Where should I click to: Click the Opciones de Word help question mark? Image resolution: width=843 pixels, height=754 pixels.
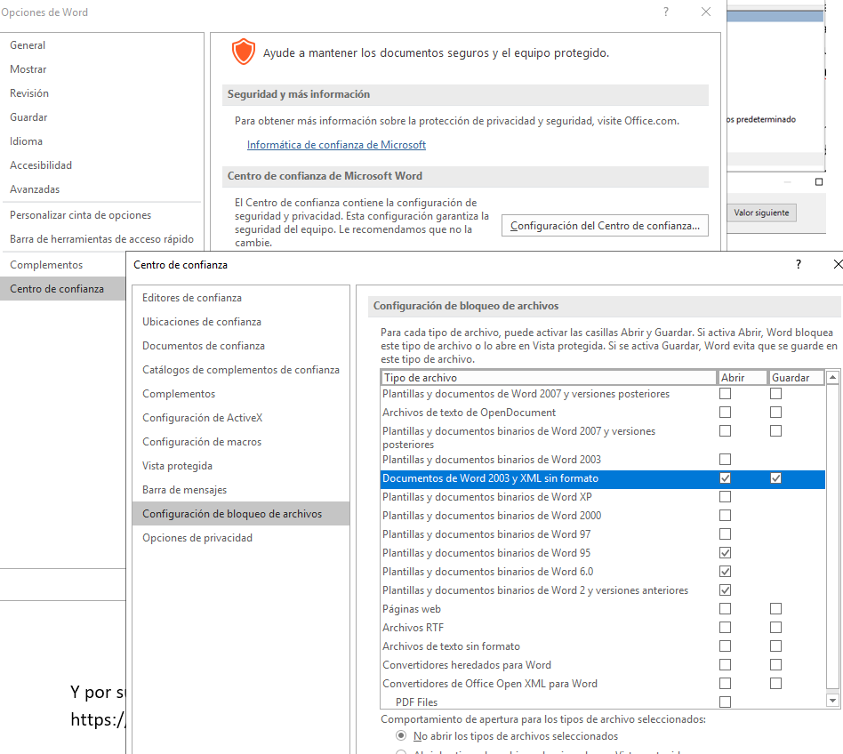(x=666, y=12)
